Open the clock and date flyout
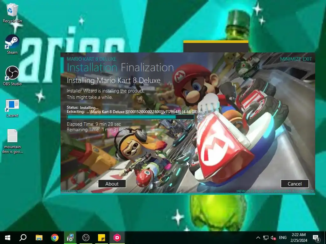The image size is (326, 244). click(x=299, y=238)
